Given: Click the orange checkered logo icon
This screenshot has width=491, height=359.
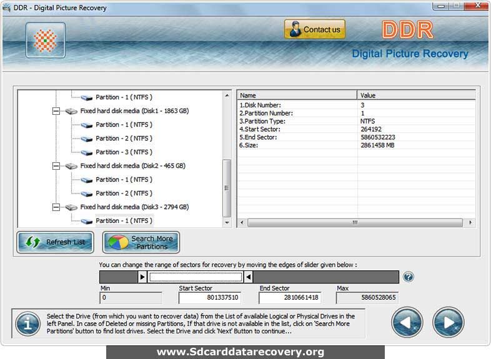Looking at the screenshot, I should tap(46, 40).
